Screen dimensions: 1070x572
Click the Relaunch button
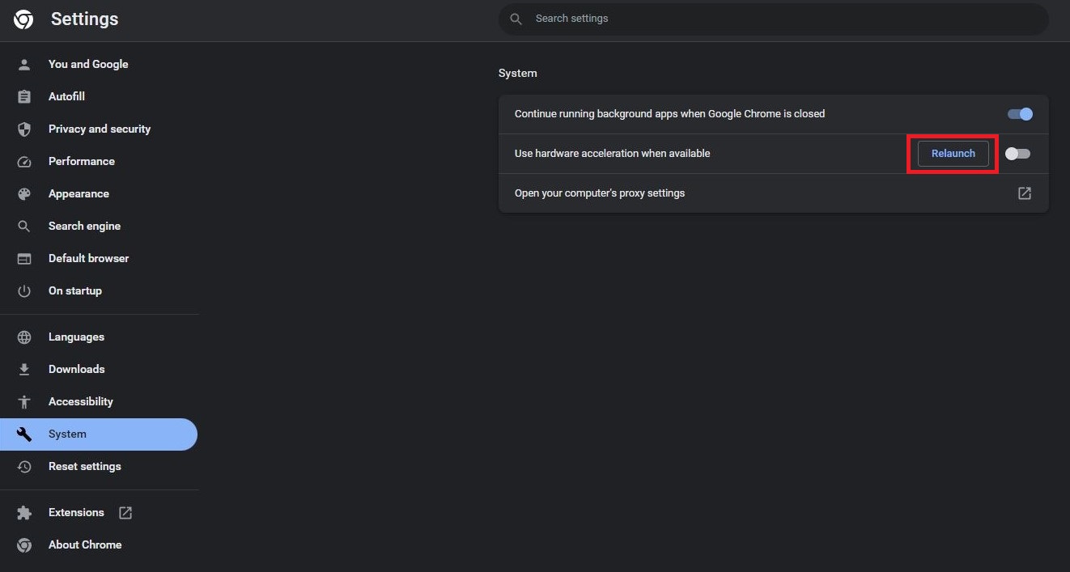(x=953, y=154)
